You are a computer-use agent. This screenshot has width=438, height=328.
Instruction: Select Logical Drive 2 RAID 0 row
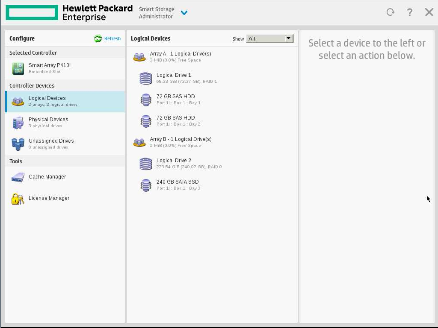click(x=212, y=164)
